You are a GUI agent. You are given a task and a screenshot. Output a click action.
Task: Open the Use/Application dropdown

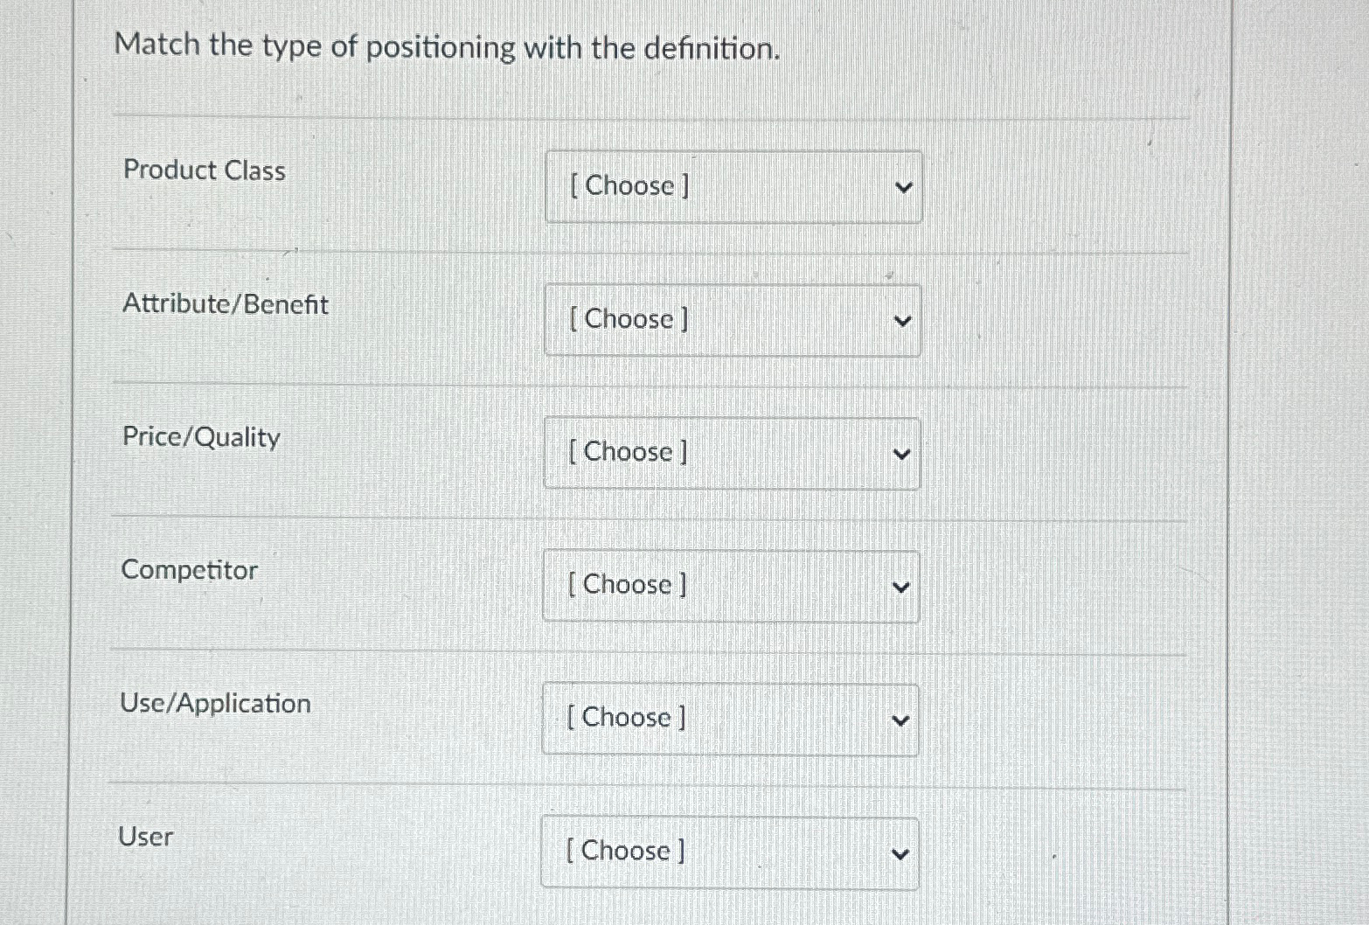coord(731,719)
